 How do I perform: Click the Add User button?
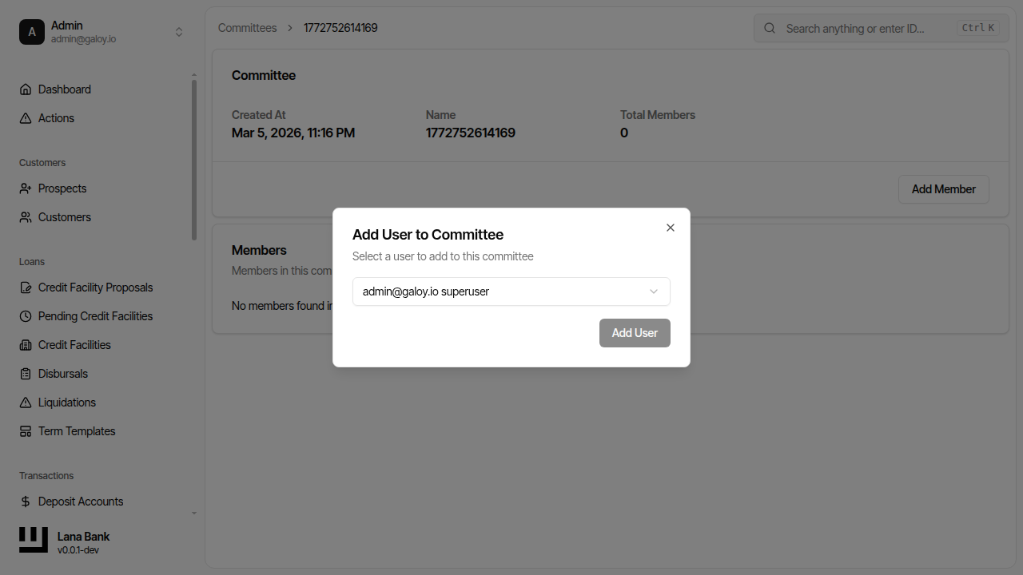coord(635,333)
